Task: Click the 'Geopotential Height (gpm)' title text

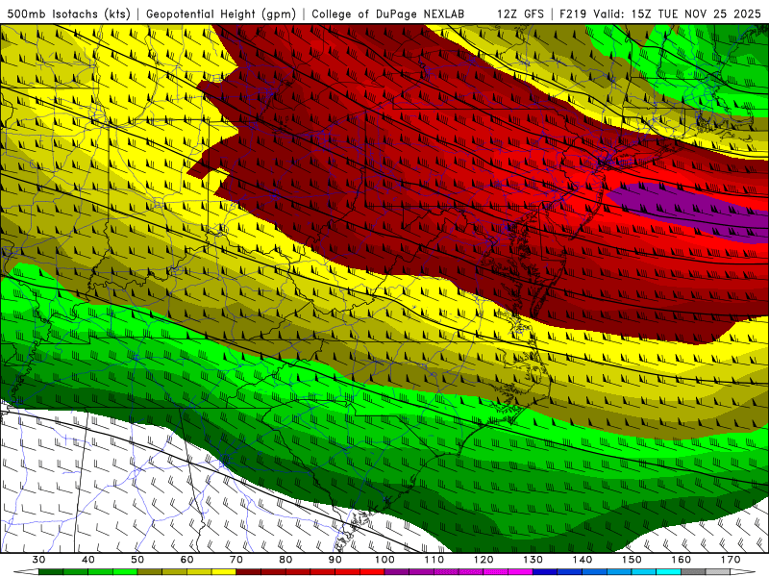Action: coord(221,13)
